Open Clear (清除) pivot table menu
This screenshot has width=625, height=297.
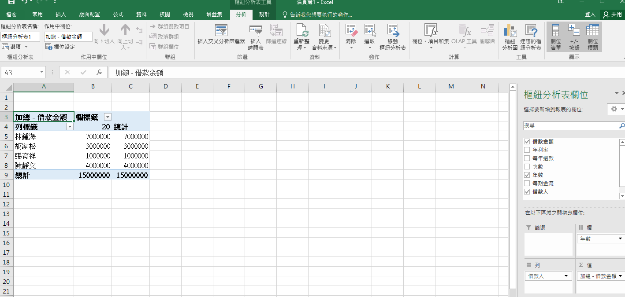tap(351, 37)
